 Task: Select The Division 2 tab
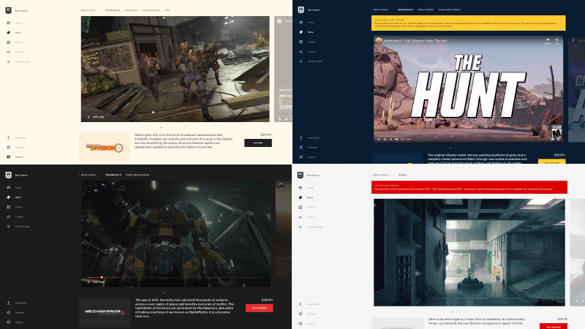113,10
